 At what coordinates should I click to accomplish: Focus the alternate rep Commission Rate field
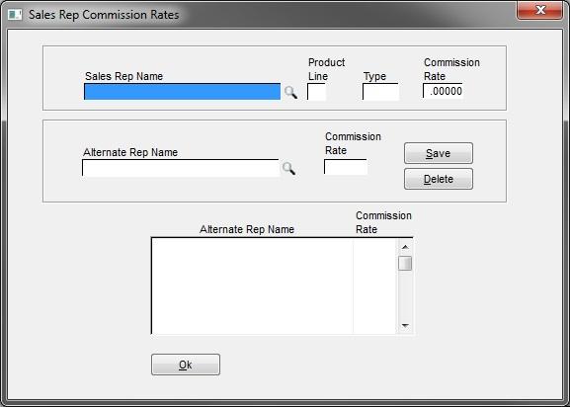(x=346, y=167)
